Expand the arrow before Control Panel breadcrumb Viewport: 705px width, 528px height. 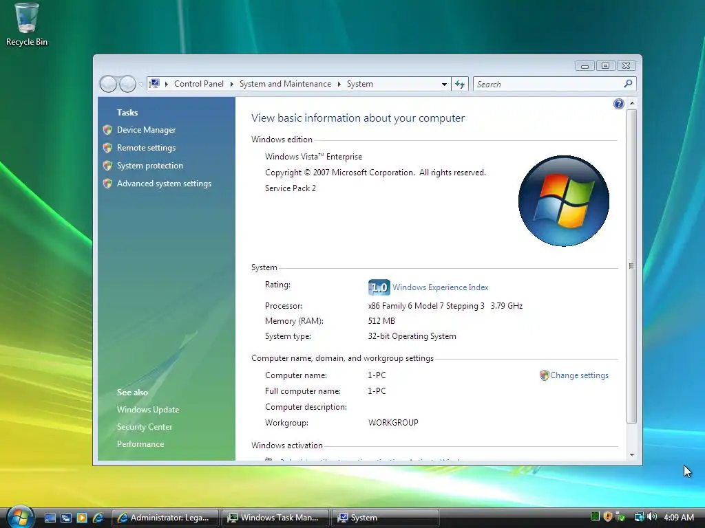tap(167, 84)
